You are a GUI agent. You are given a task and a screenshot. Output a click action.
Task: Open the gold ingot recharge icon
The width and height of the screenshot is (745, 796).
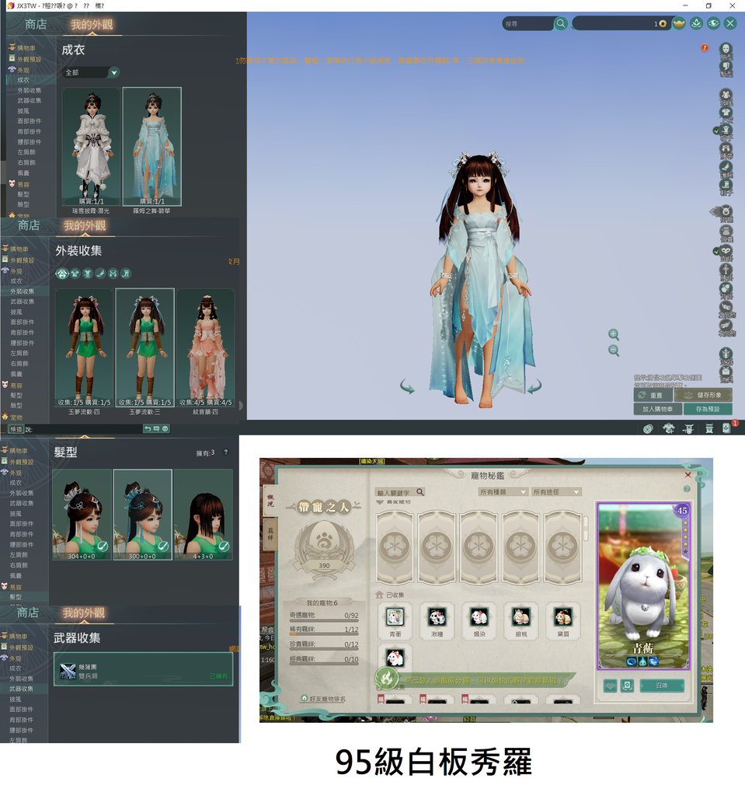click(679, 23)
